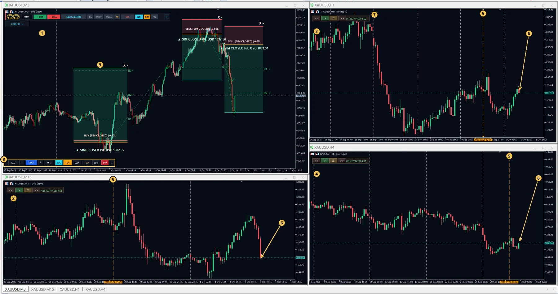The height and width of the screenshot is (294, 558).
Task: Click the BE break-even button
Action: (90, 17)
